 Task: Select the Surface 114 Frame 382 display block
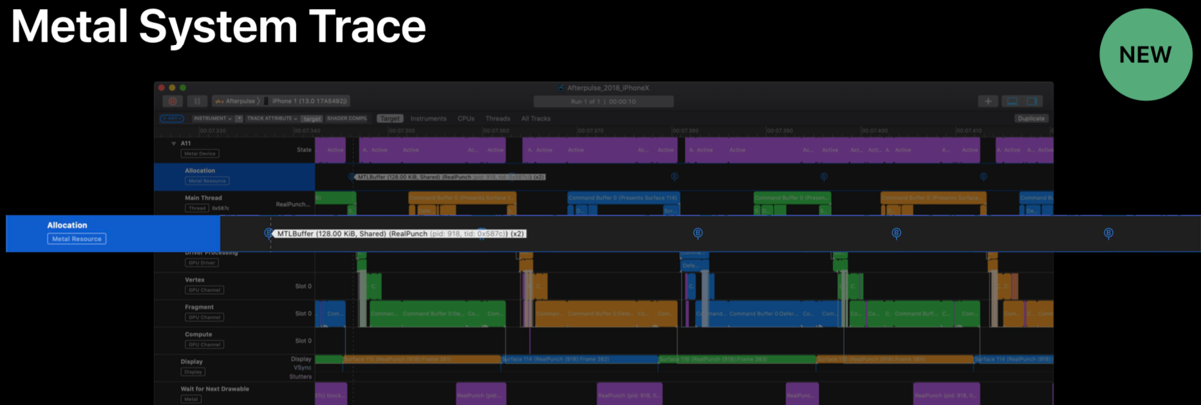[580, 359]
